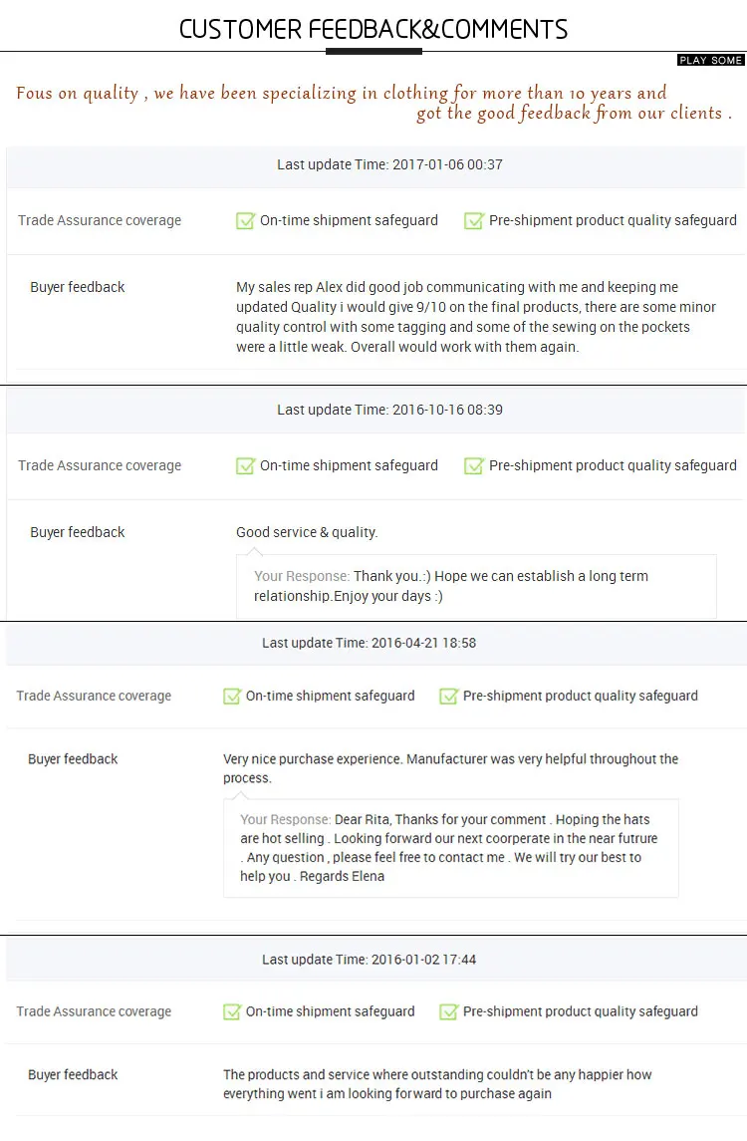Click Pre-shipment quality checkbox in 2016-04-21 review
Image resolution: width=747 pixels, height=1141 pixels.
point(448,696)
